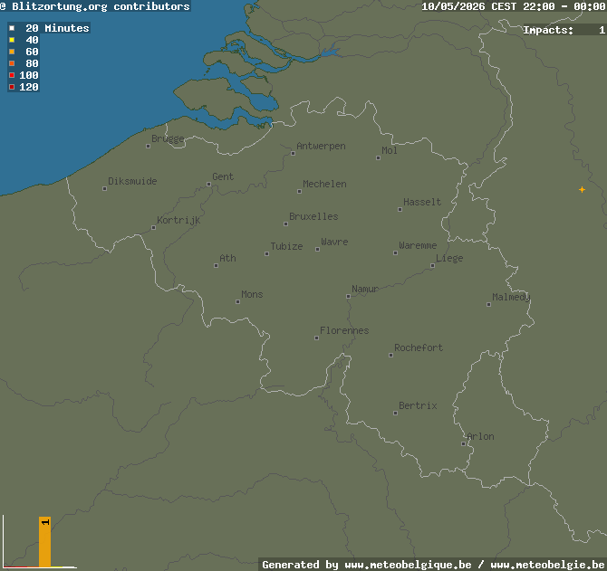607x571 pixels.
Task: Click the Brugge city label
Action: click(x=168, y=138)
